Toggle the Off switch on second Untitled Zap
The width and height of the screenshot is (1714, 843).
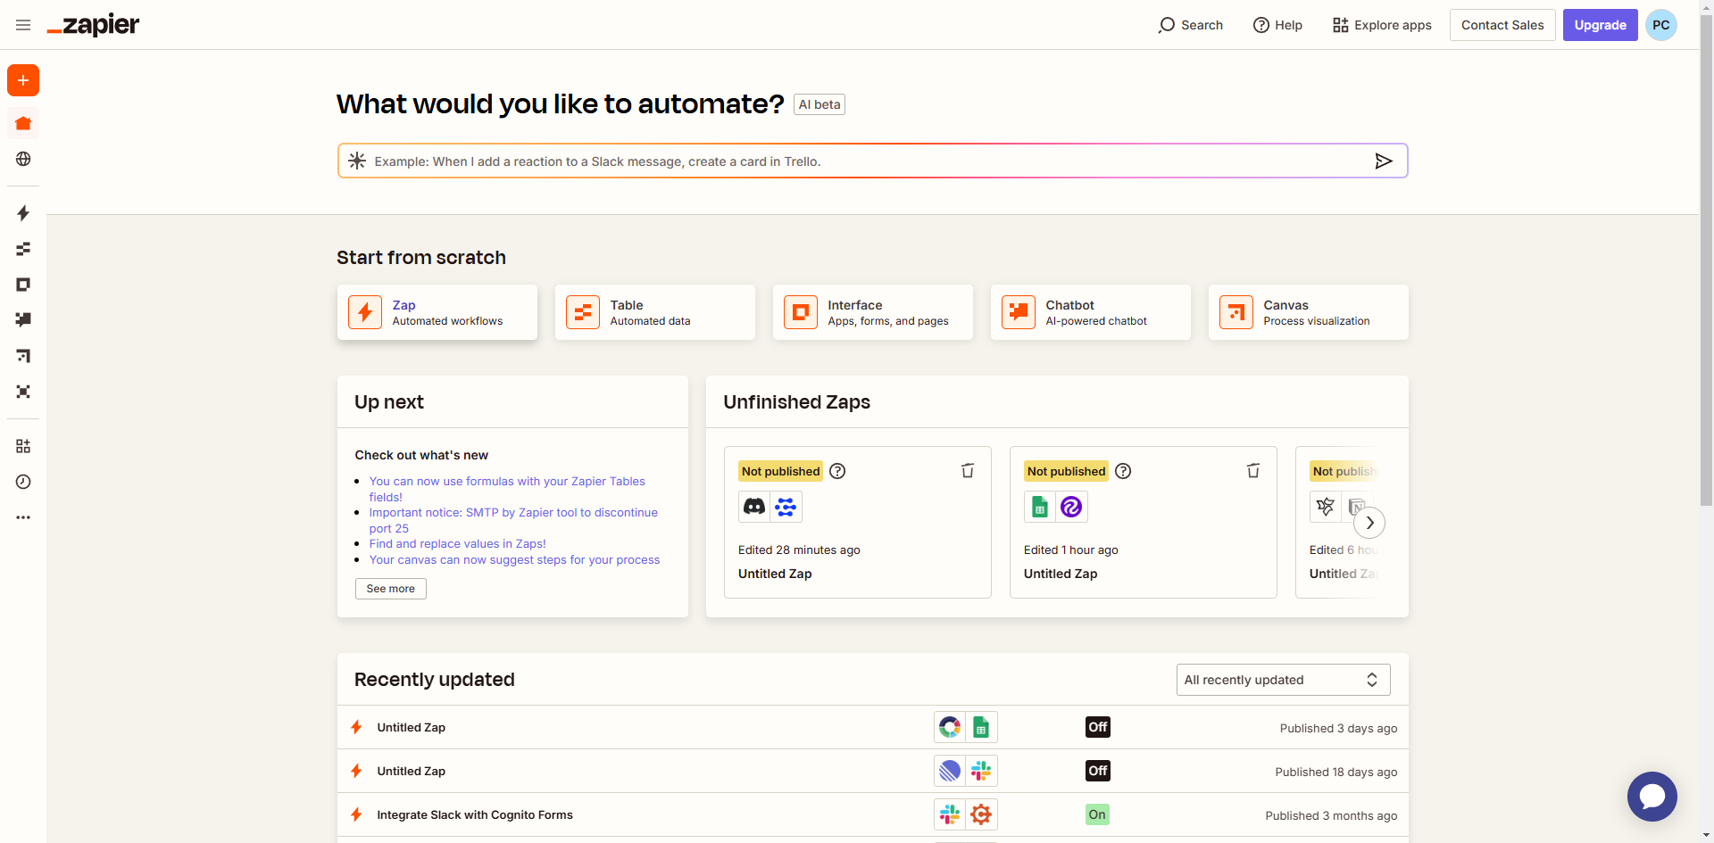point(1097,771)
